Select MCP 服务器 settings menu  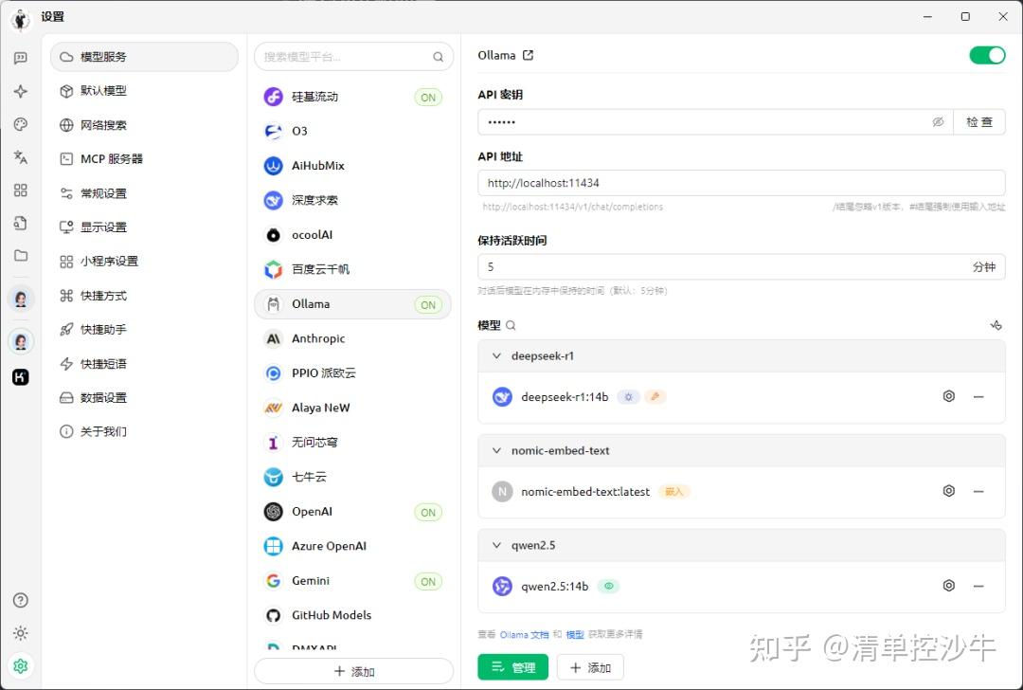coord(144,158)
